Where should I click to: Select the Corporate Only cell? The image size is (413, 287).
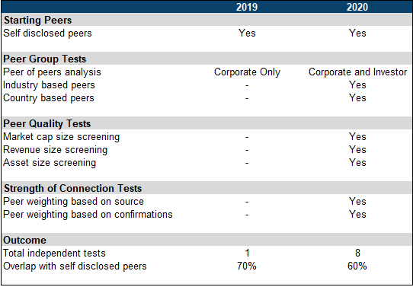point(247,72)
